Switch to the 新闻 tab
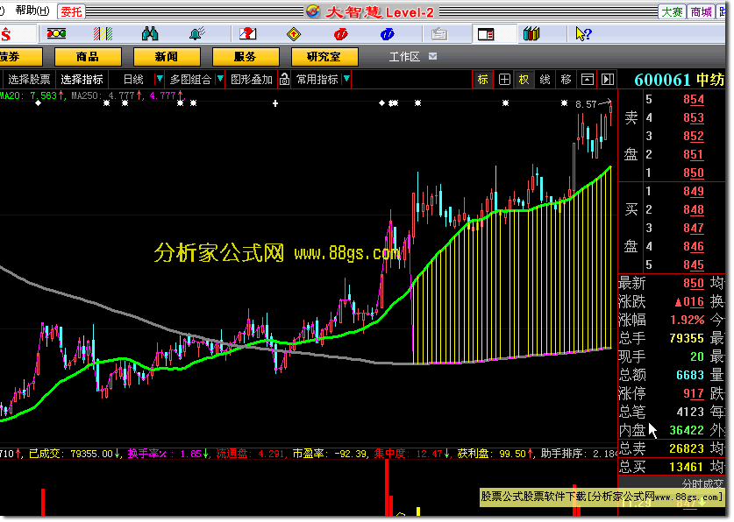 pyautogui.click(x=167, y=57)
